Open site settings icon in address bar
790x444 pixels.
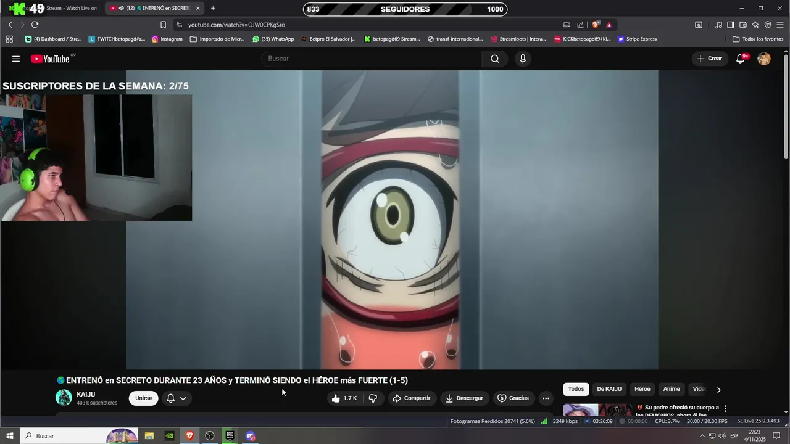(x=179, y=25)
